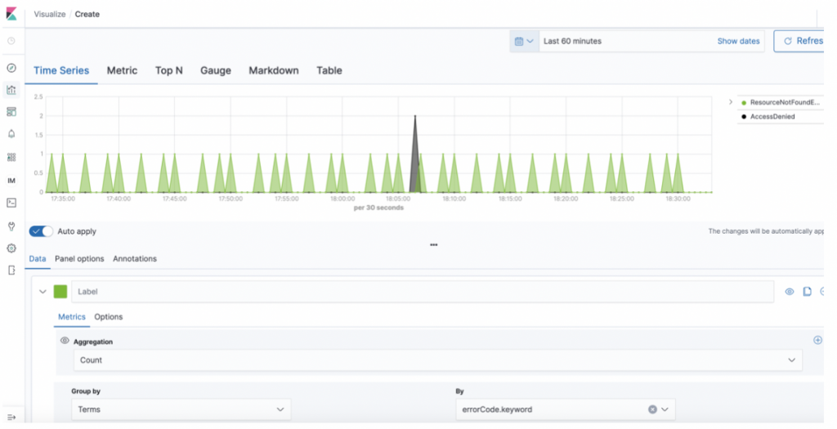
Task: Click the Alerting bell icon in sidebar
Action: point(11,133)
